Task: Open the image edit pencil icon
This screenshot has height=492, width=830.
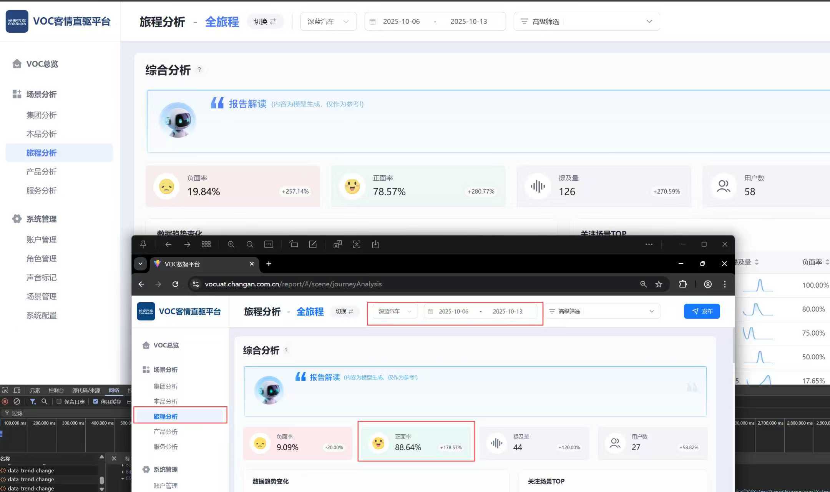Action: 313,244
